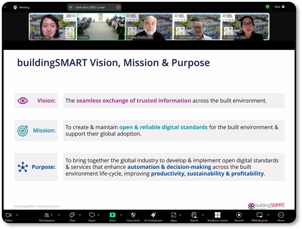Open Breakout rooms
This screenshot has width=302, height=229.
pos(217,217)
